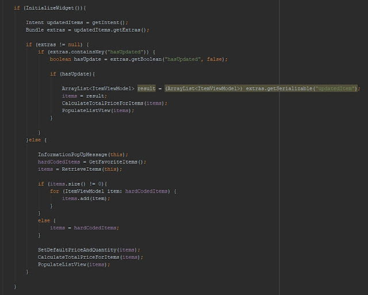Select the 'Intent updatedItems' declaration

55,22
